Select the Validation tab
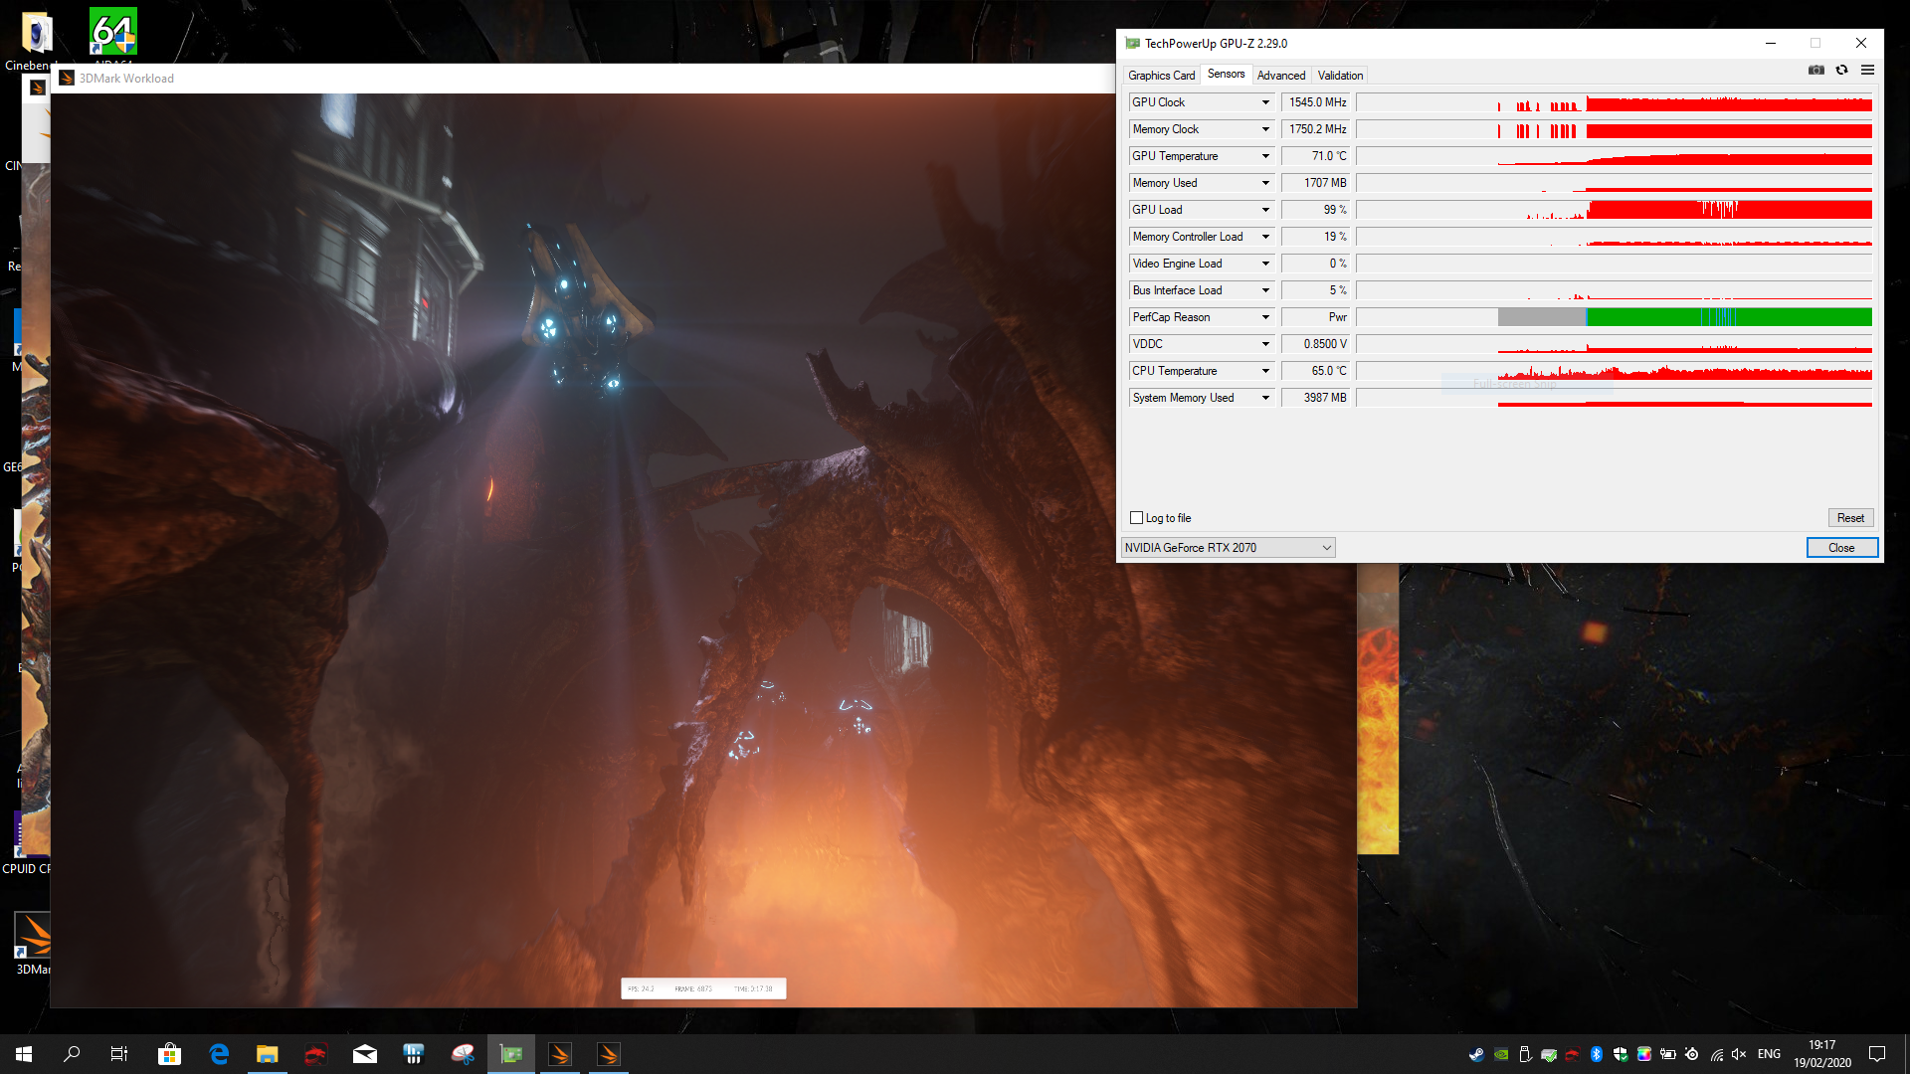The image size is (1910, 1074). (1340, 76)
